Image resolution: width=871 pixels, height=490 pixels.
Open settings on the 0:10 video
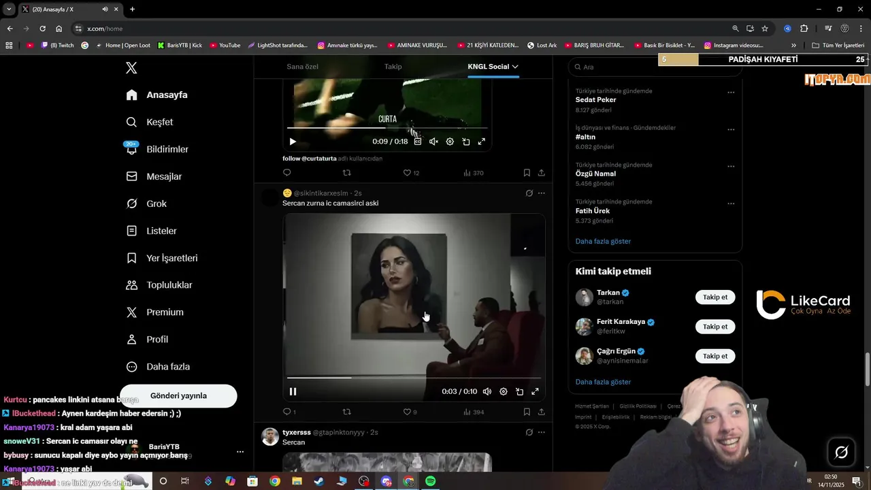tap(504, 391)
